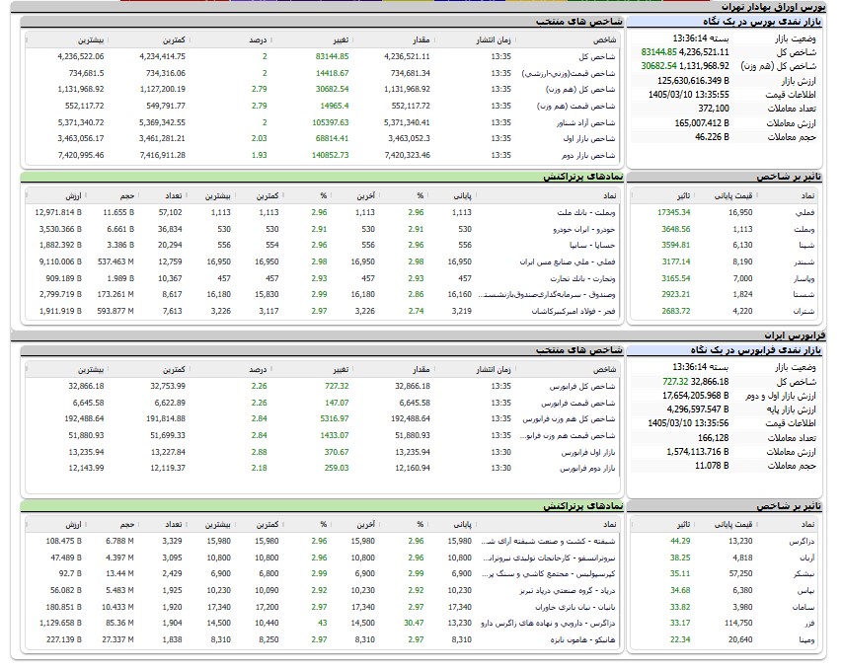The height and width of the screenshot is (670, 842).
Task: Click Tehran price info time 1405/03/10 13:35:55
Action: coord(689,95)
